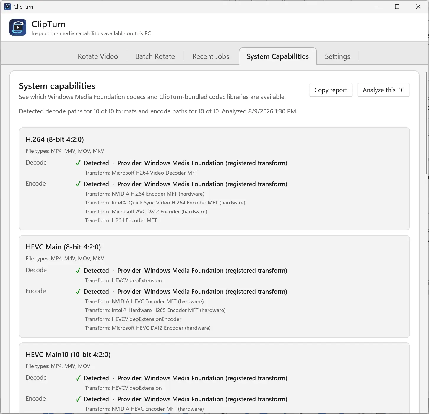Click 'NVIDIA H.264 Encoder MFT (hardware)' line
Screen dimensions: 429x414
[x=145, y=194]
